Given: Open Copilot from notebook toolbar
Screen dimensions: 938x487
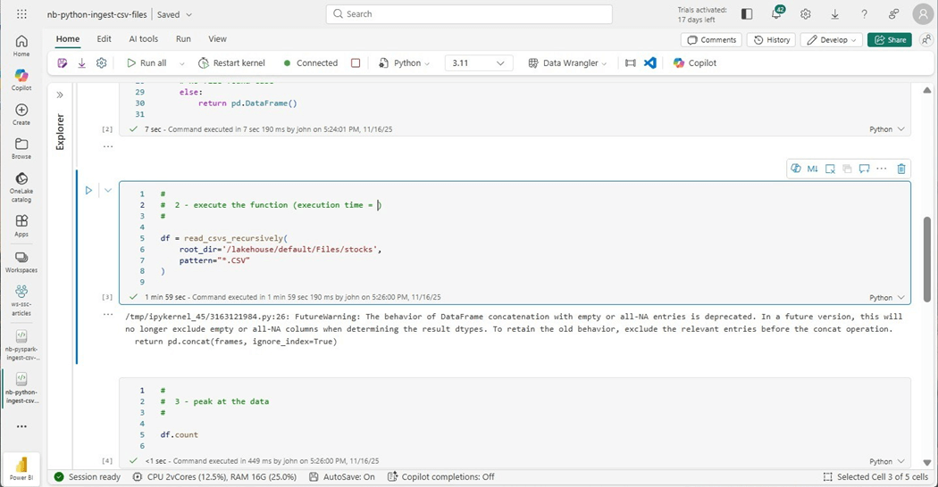Looking at the screenshot, I should tap(694, 63).
